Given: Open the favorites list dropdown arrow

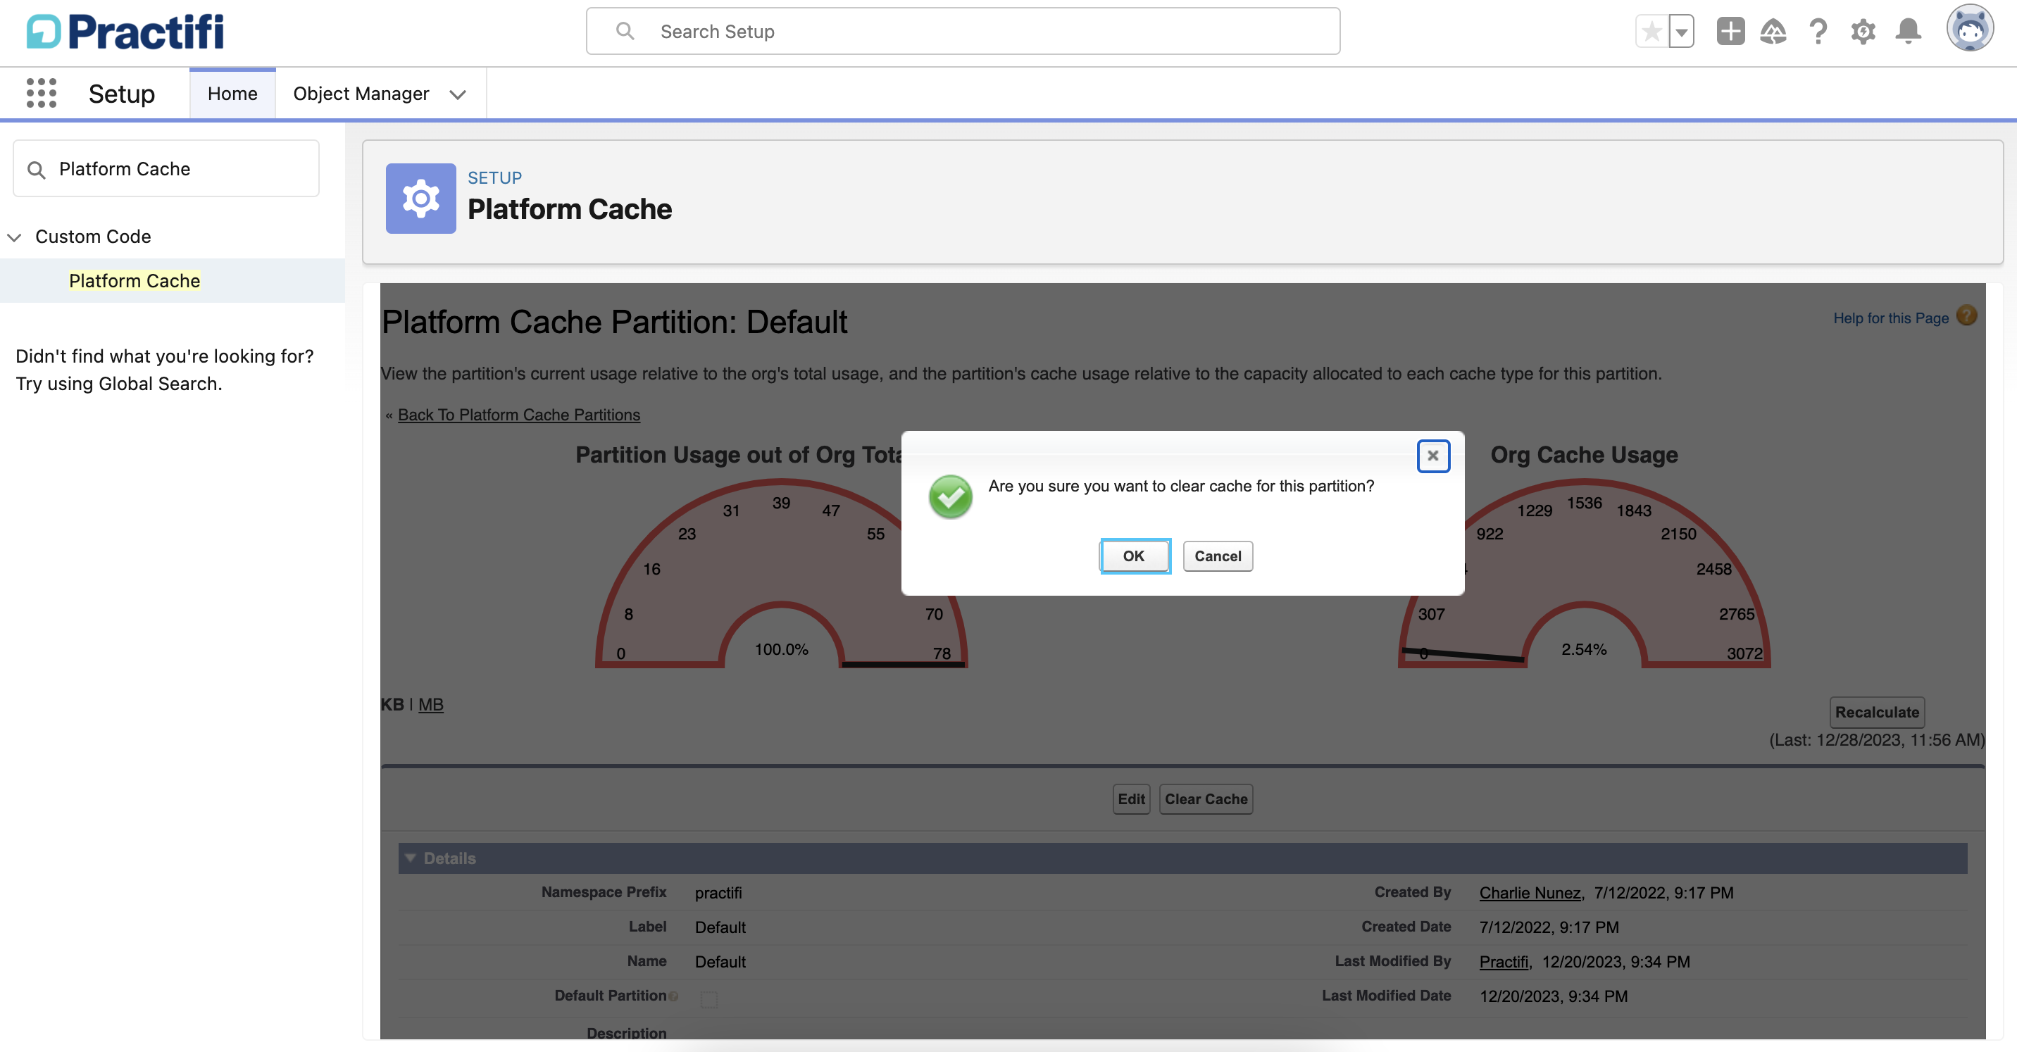Looking at the screenshot, I should point(1681,32).
